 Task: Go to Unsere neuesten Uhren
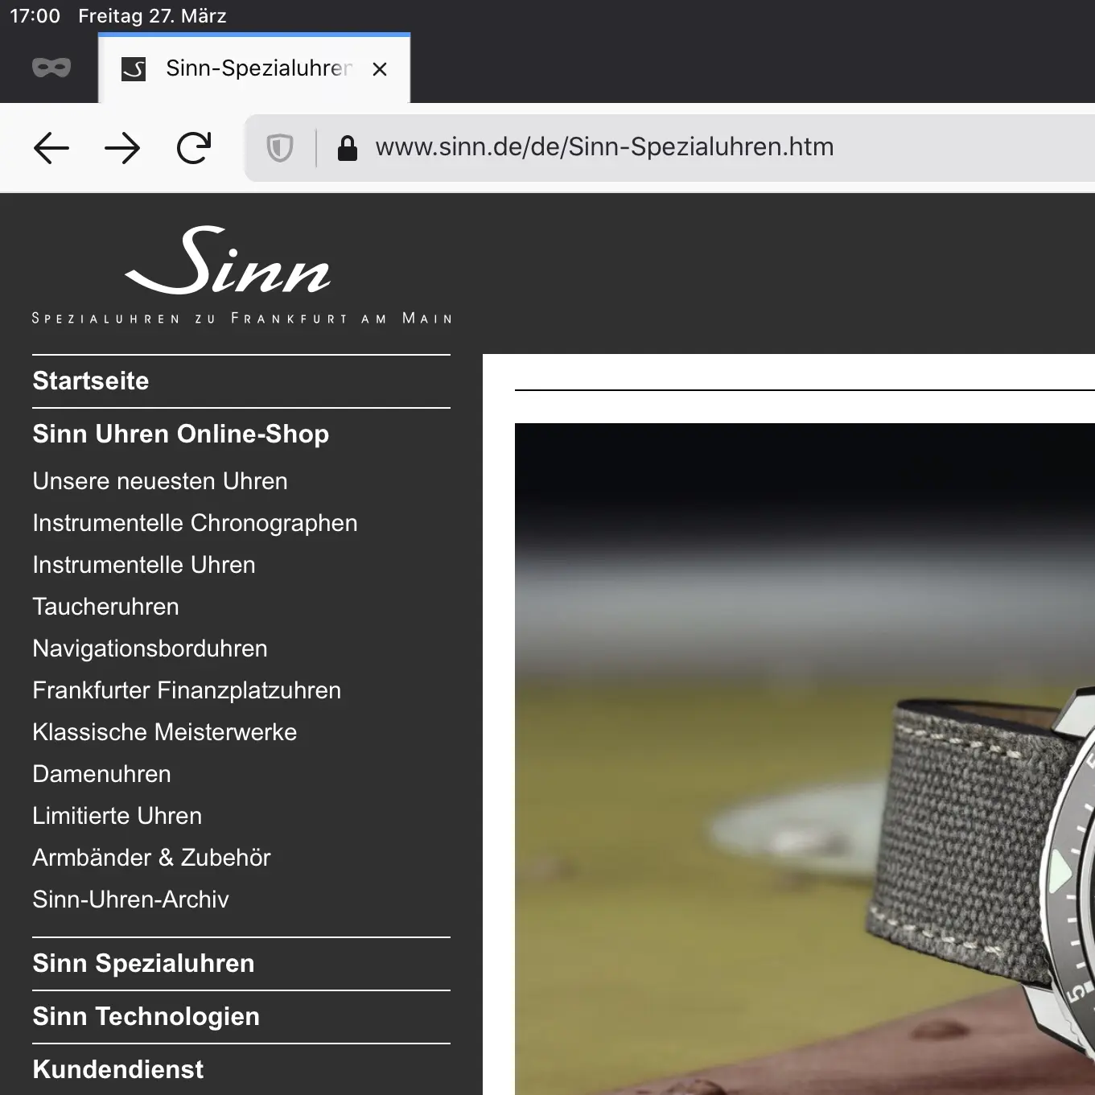(x=160, y=481)
